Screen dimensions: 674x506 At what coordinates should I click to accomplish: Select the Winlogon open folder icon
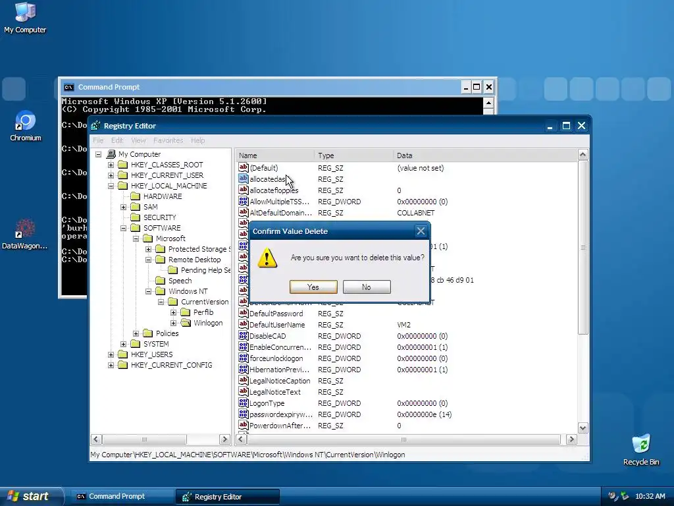(x=186, y=323)
